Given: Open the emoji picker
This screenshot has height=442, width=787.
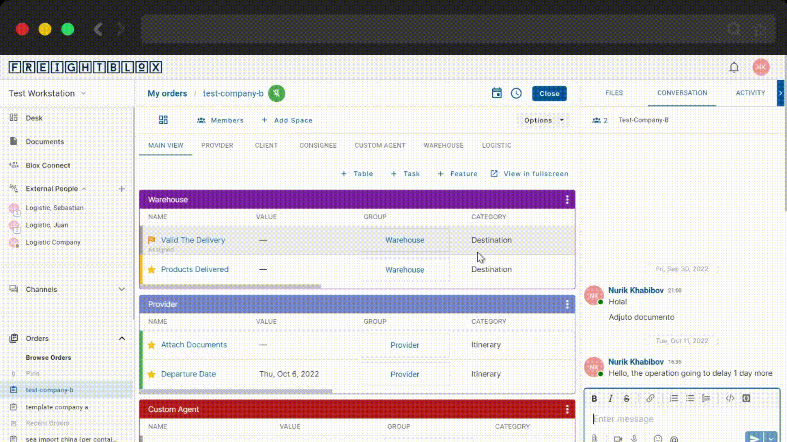Looking at the screenshot, I should [657, 439].
